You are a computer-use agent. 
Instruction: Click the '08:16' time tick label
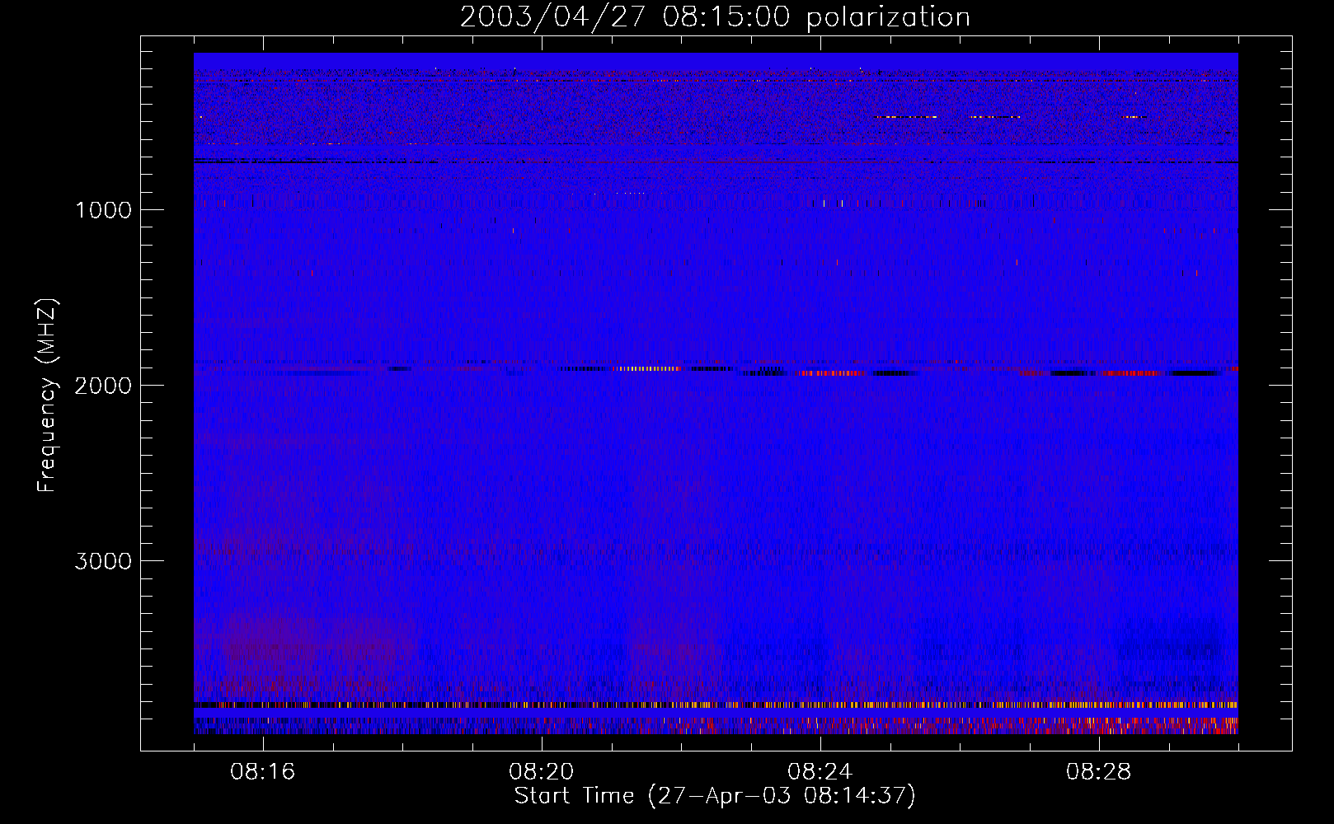[263, 772]
